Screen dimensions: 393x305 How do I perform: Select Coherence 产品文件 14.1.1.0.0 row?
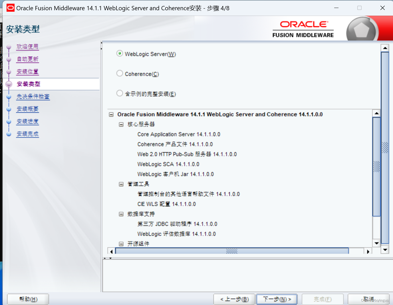tap(175, 144)
